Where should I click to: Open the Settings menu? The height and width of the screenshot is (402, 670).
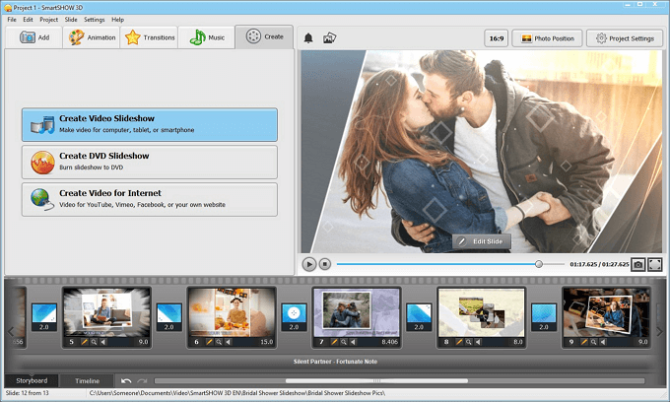[x=94, y=20]
